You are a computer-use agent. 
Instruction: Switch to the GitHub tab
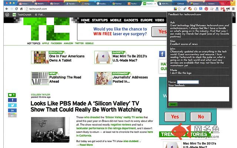point(180,3)
